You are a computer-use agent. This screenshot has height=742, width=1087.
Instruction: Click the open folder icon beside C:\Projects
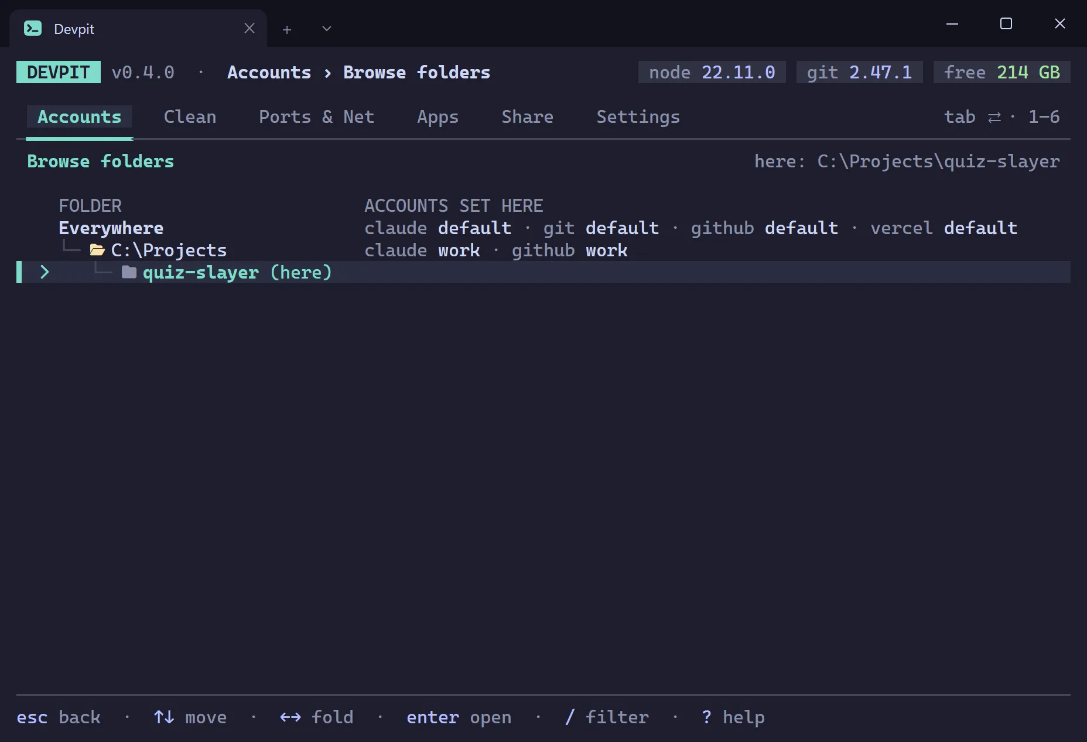pos(97,250)
